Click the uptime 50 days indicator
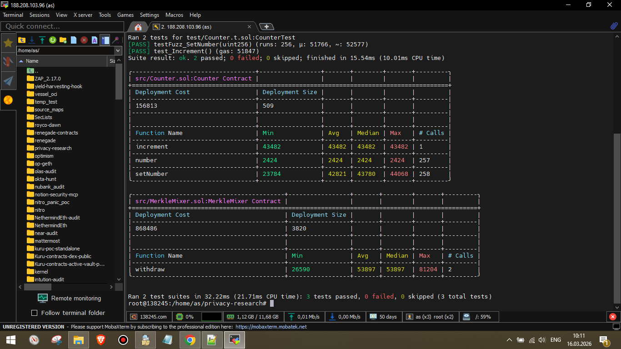 pyautogui.click(x=384, y=317)
